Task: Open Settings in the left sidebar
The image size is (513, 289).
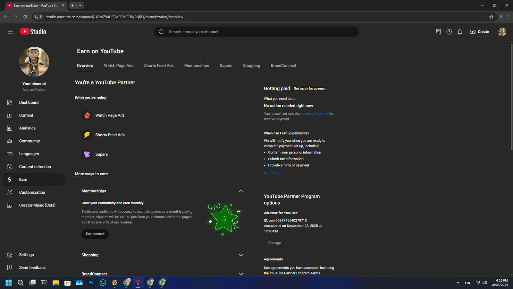Action: pos(26,255)
